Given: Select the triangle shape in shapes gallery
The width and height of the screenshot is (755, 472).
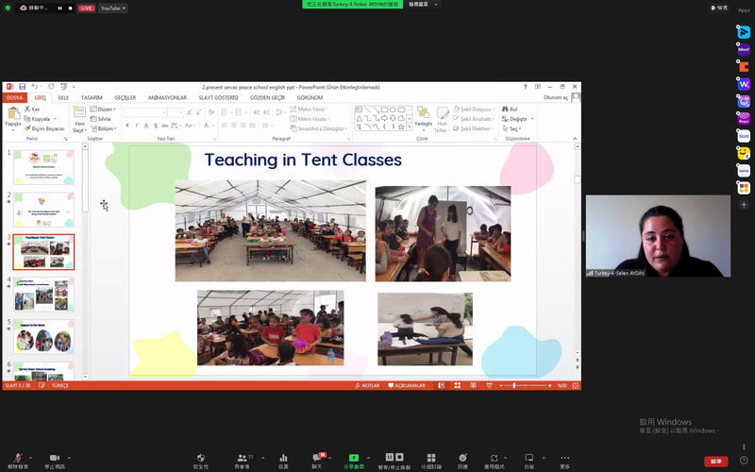Looking at the screenshot, I should [x=359, y=118].
